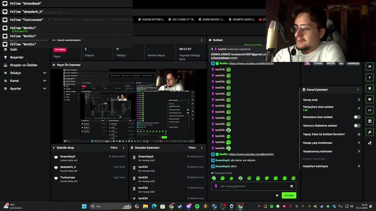Open the stream preview panel icon in right sidebar
This screenshot has width=376, height=211.
(x=370, y=67)
